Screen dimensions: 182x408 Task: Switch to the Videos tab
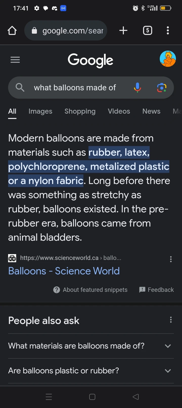pyautogui.click(x=119, y=111)
